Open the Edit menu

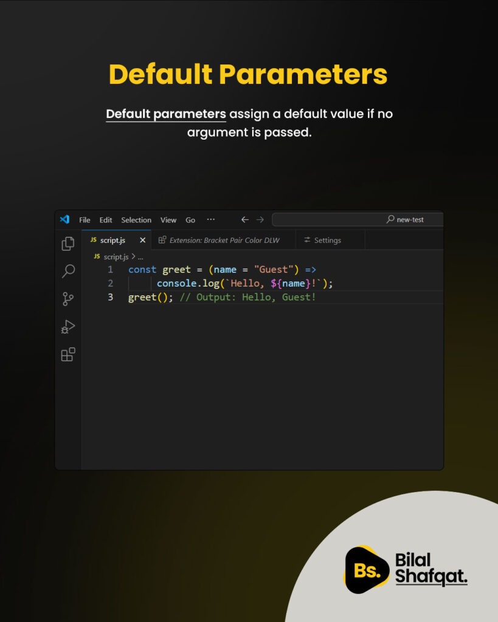[x=106, y=220]
